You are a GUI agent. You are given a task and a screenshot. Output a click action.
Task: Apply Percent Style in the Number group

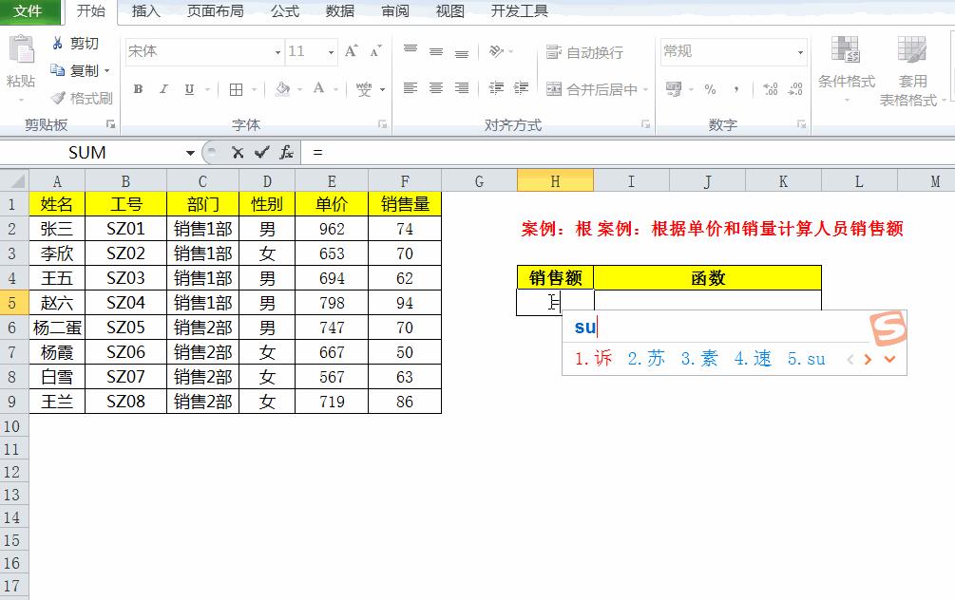pos(709,87)
